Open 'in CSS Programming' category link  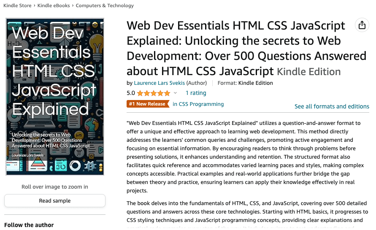click(x=198, y=104)
